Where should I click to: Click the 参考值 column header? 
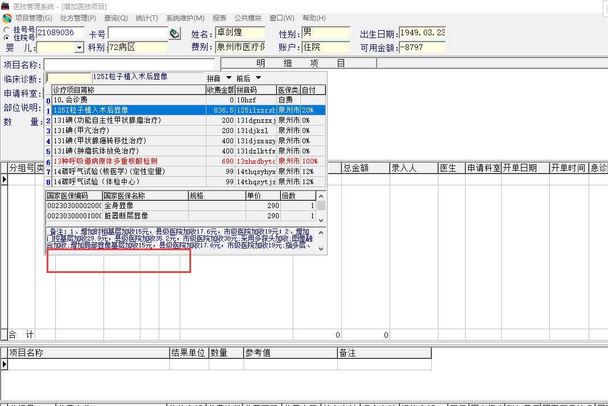click(291, 353)
